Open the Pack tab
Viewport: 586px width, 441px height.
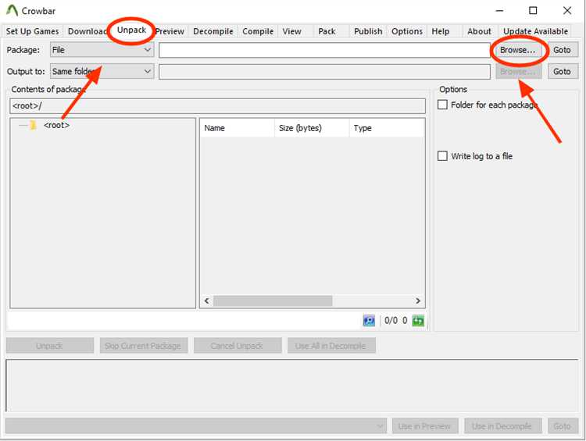pos(327,31)
